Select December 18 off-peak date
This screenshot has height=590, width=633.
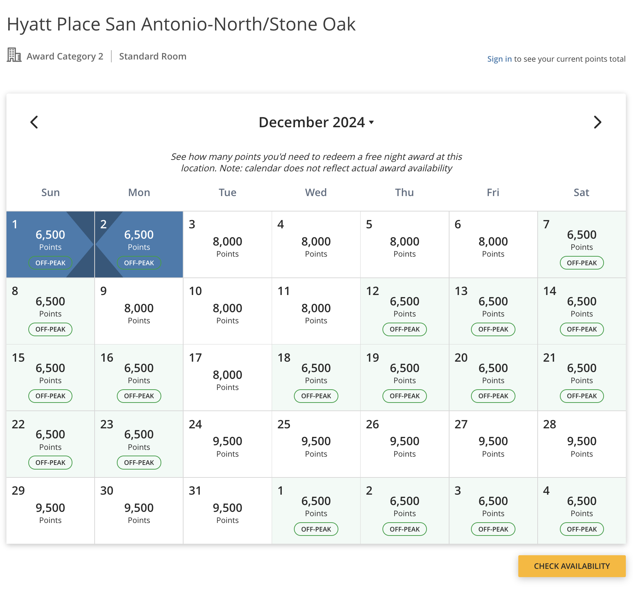point(316,378)
